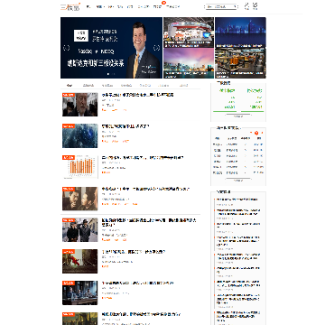Go to previous banner slide arrow
The width and height of the screenshot is (325, 325).
67,48
